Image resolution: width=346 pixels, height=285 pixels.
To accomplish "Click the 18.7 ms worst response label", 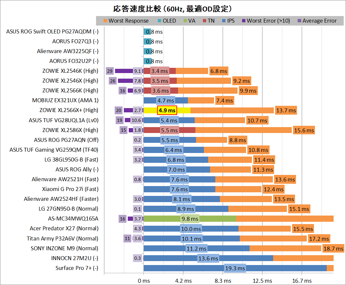I will [x=334, y=249].
